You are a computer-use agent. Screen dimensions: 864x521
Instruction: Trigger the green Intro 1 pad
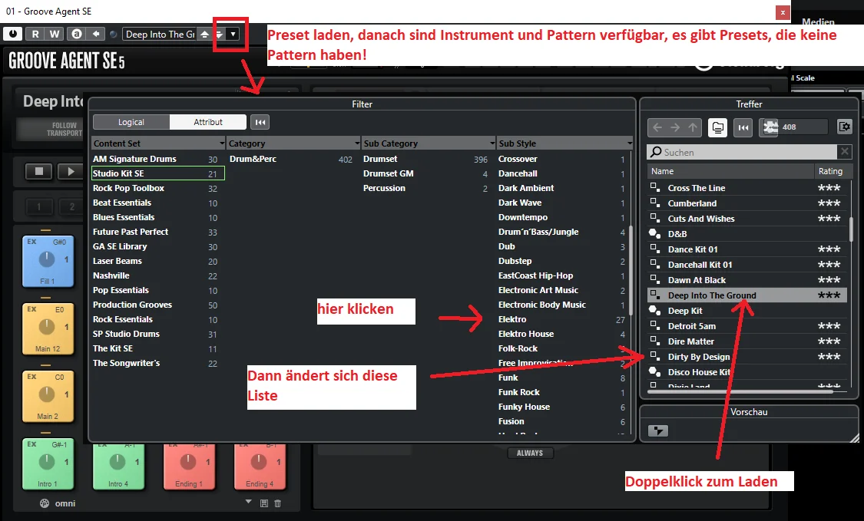pos(48,463)
